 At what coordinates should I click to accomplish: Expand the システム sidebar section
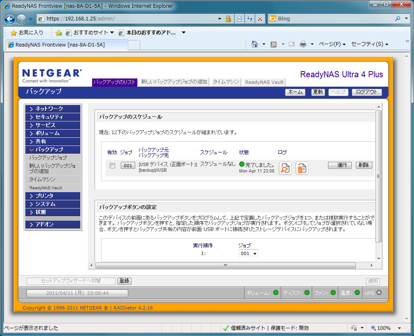(x=52, y=204)
